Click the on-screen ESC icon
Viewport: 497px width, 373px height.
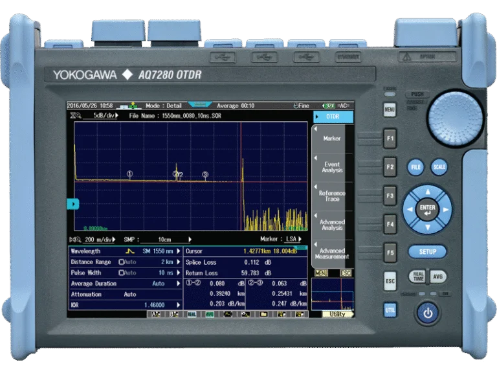pos(346,273)
